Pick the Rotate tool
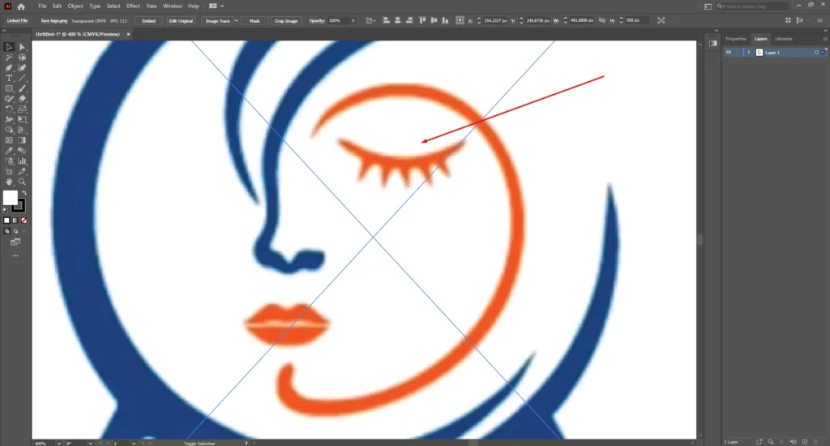This screenshot has width=830, height=446. tap(9, 109)
